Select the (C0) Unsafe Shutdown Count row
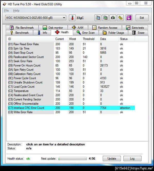154x171 pixels. tap(71, 83)
